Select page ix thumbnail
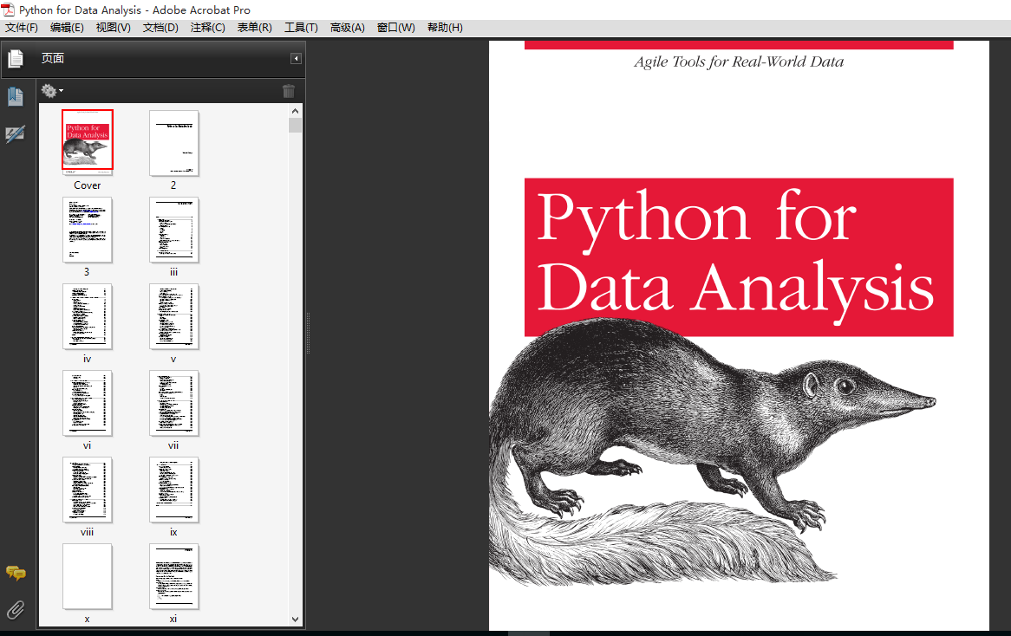 tap(174, 490)
